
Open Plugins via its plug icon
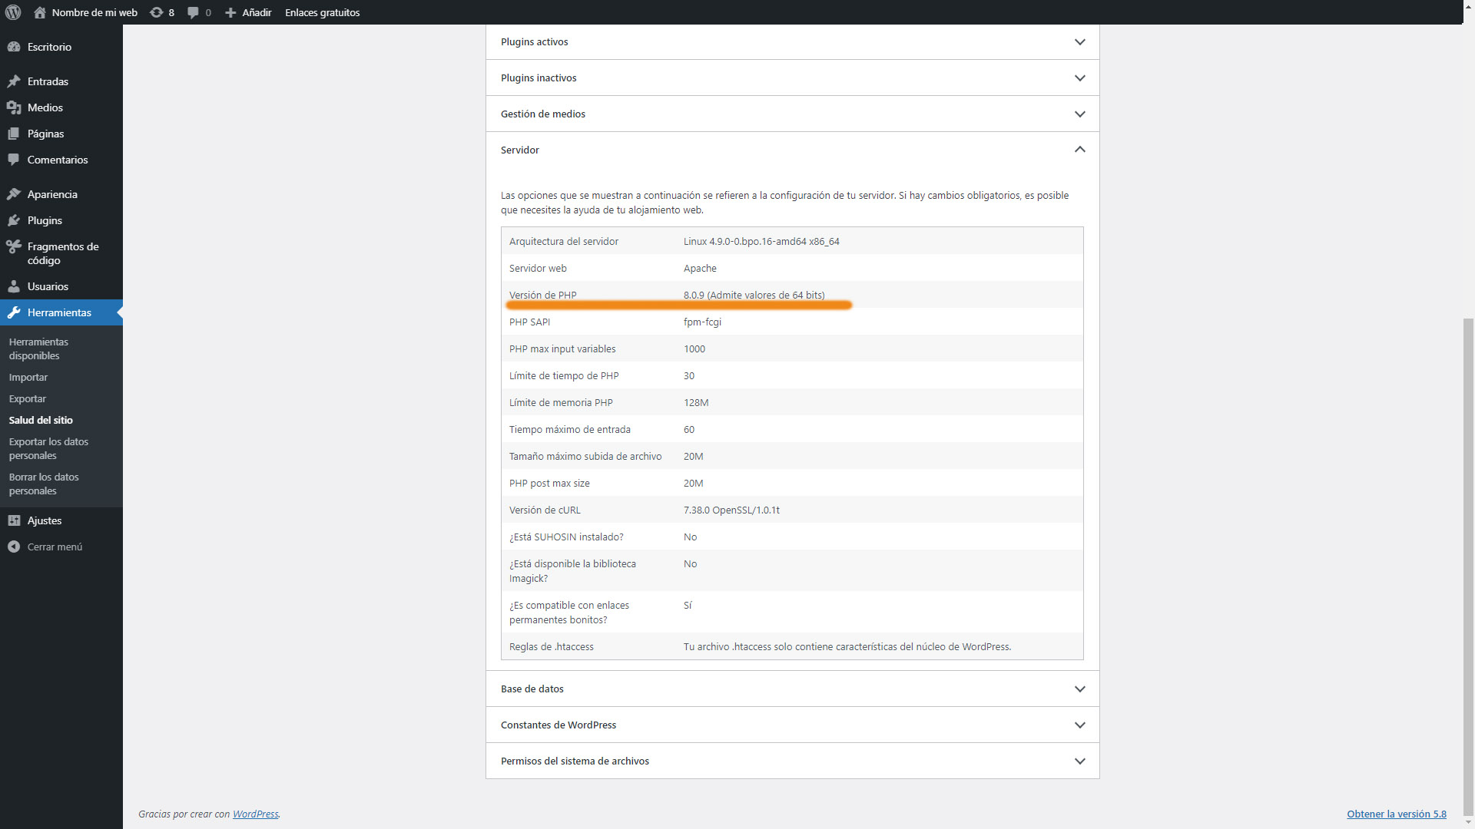pos(15,220)
